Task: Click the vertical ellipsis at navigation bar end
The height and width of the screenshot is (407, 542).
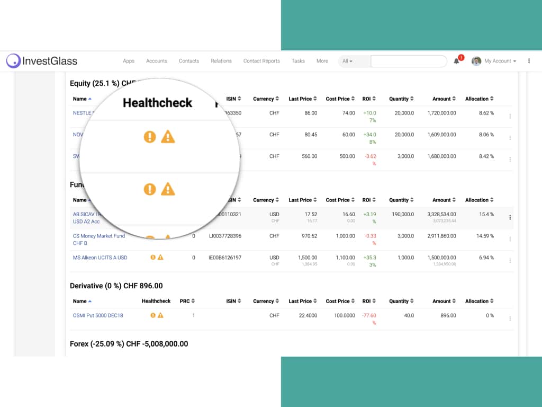Action: [529, 61]
